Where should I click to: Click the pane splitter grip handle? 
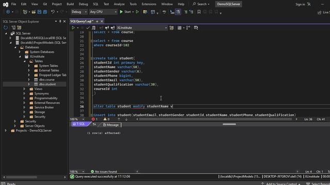229,124
